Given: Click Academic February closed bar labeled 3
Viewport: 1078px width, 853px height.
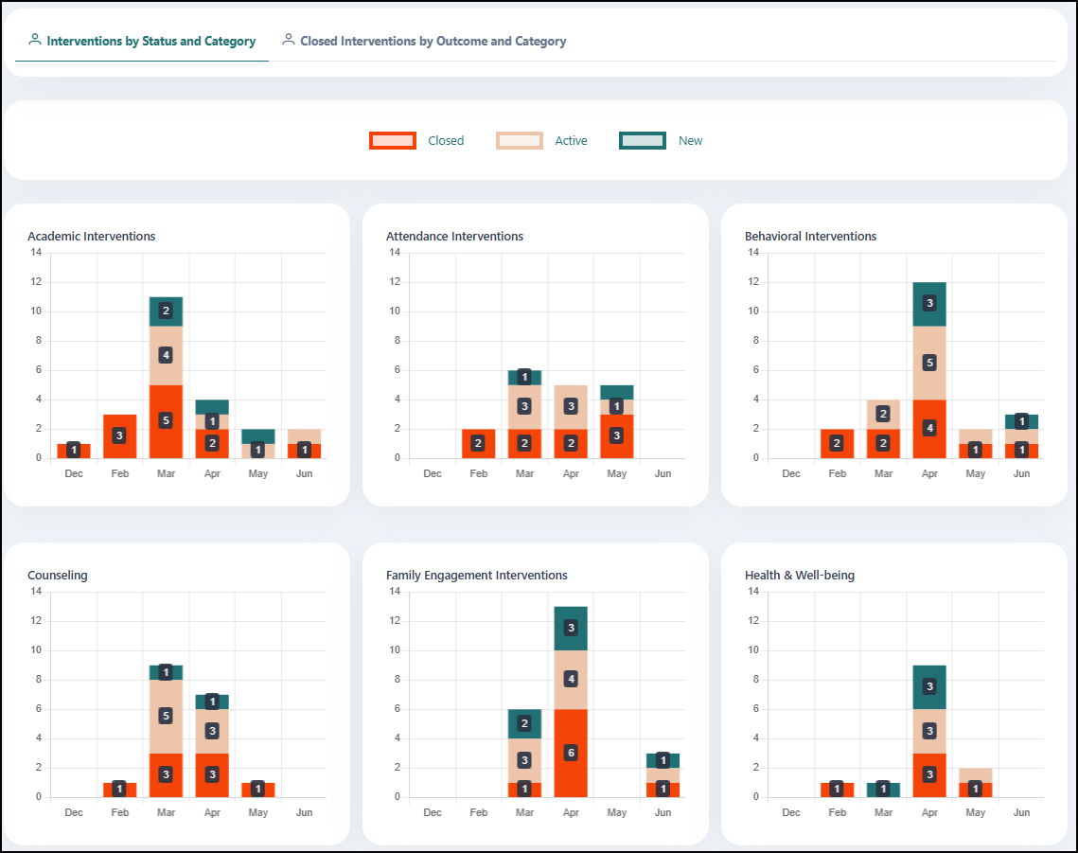Looking at the screenshot, I should tap(119, 435).
